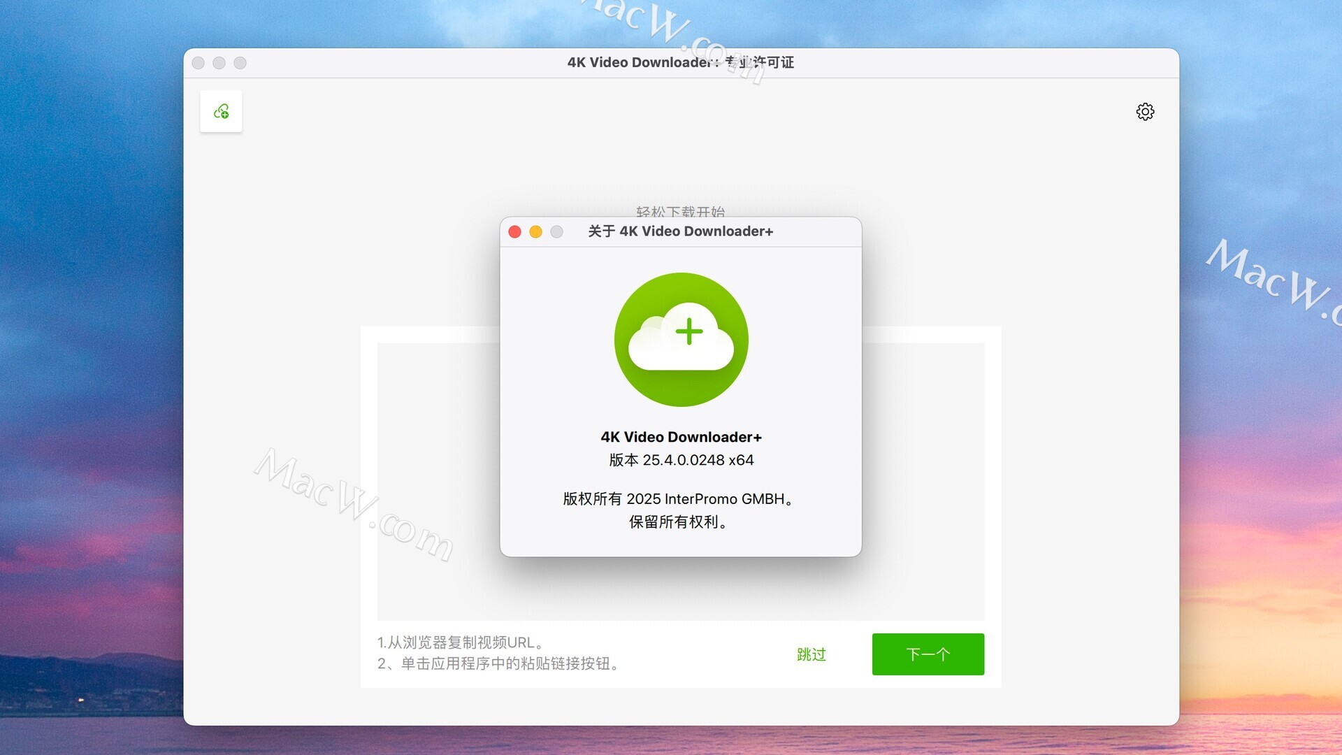Click the 保留所有权利 text line
1342x755 pixels.
pos(679,522)
